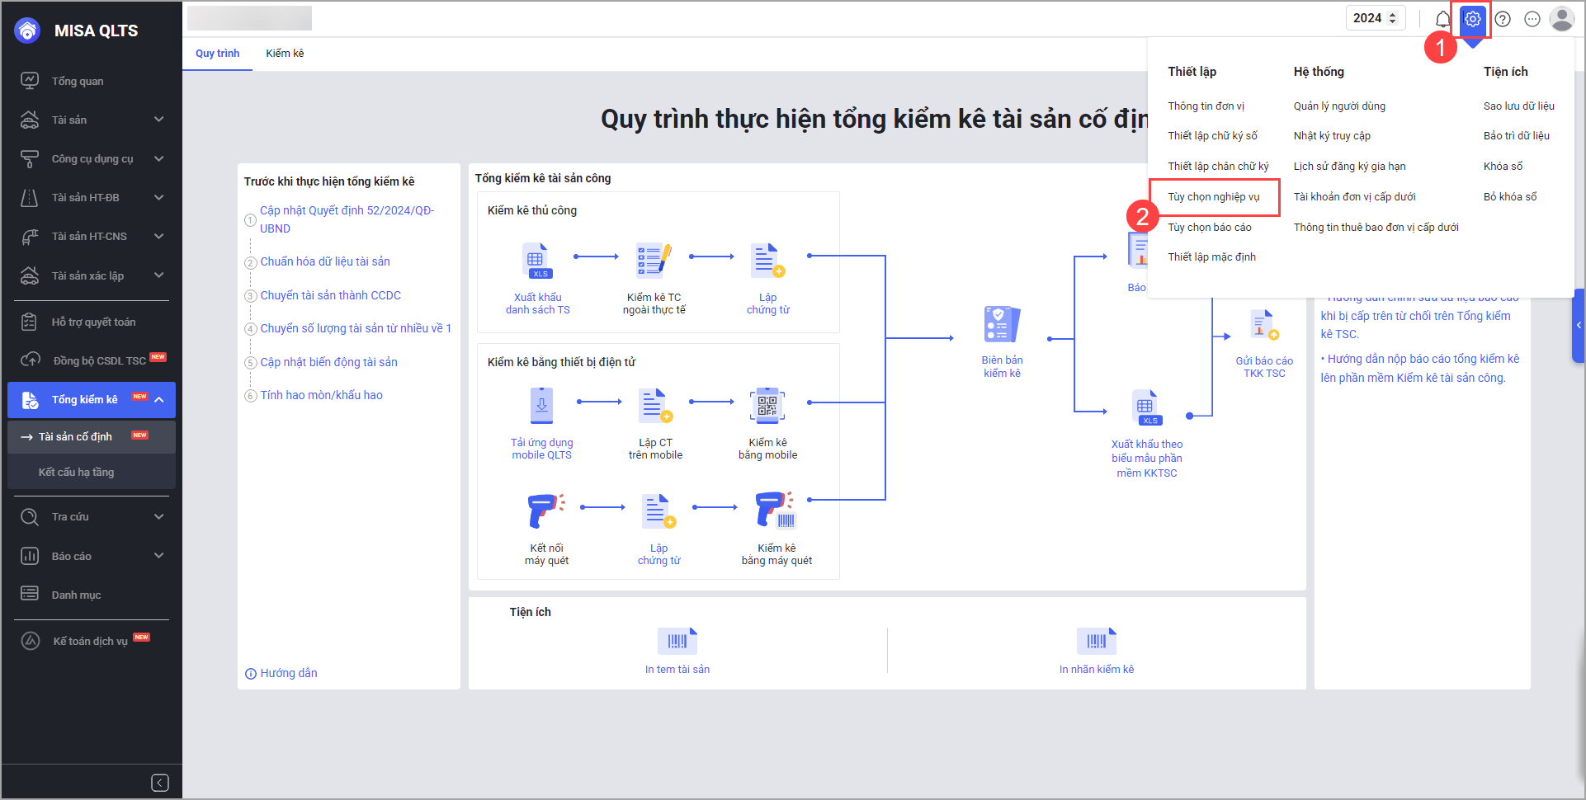Open Chuyển tài sản thành CCDC link
Image resolution: width=1586 pixels, height=800 pixels.
click(x=331, y=295)
